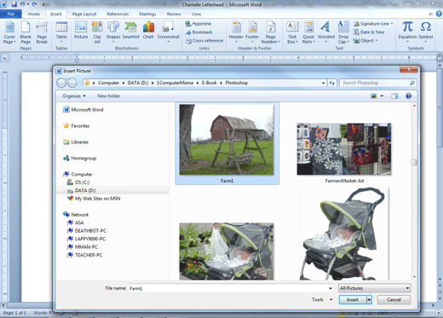Toggle the preview pane in dialog

[x=394, y=96]
